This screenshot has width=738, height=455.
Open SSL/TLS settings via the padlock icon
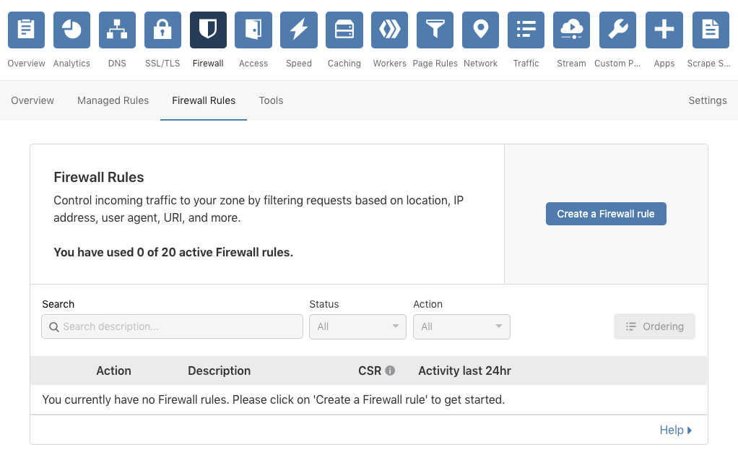coord(162,30)
